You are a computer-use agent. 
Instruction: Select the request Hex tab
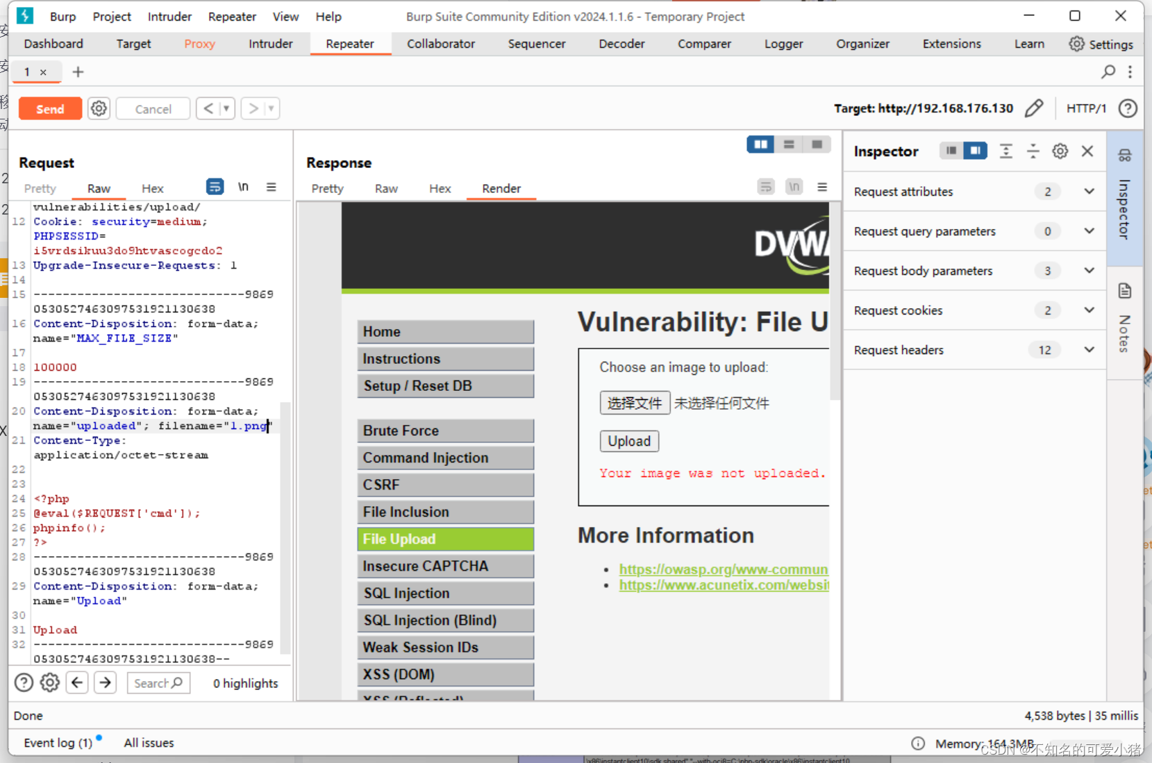(x=153, y=188)
